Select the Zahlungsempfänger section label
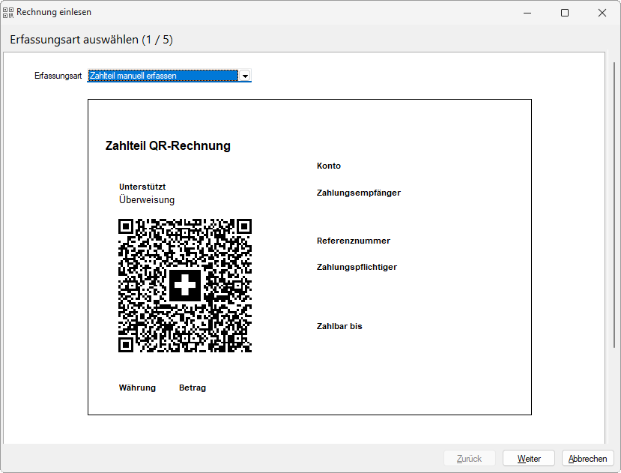The image size is (621, 473). [358, 193]
